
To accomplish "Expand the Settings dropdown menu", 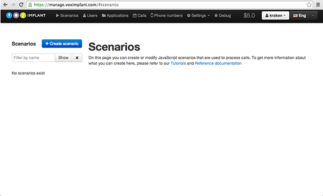I will click(x=198, y=16).
